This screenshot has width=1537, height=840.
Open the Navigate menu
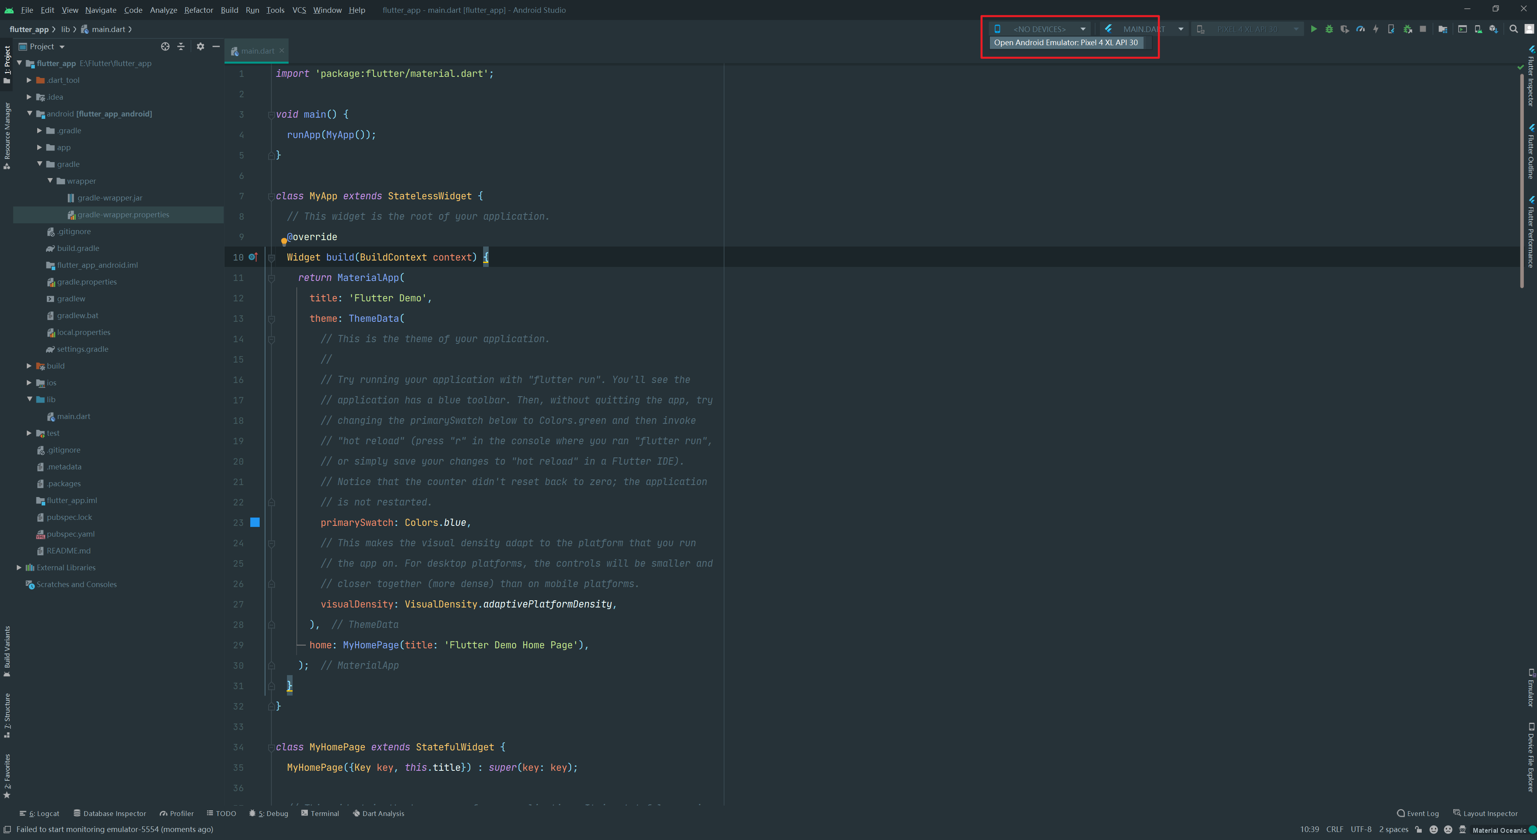pos(100,10)
